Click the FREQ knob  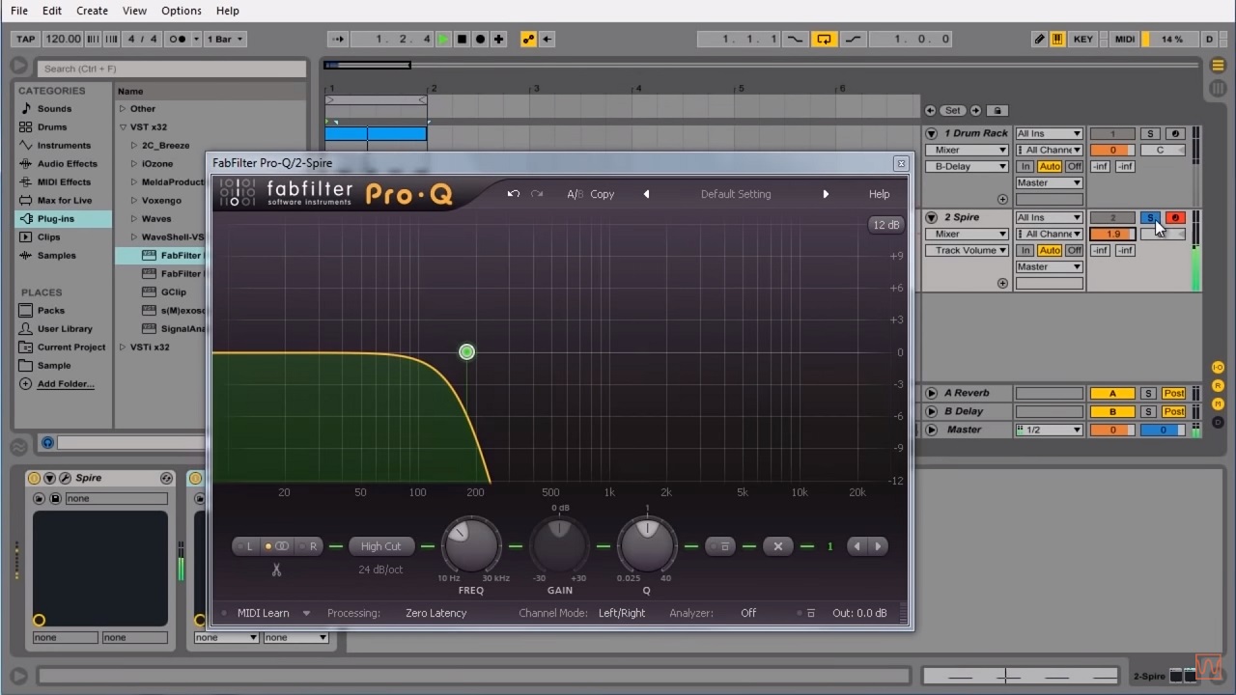471,544
